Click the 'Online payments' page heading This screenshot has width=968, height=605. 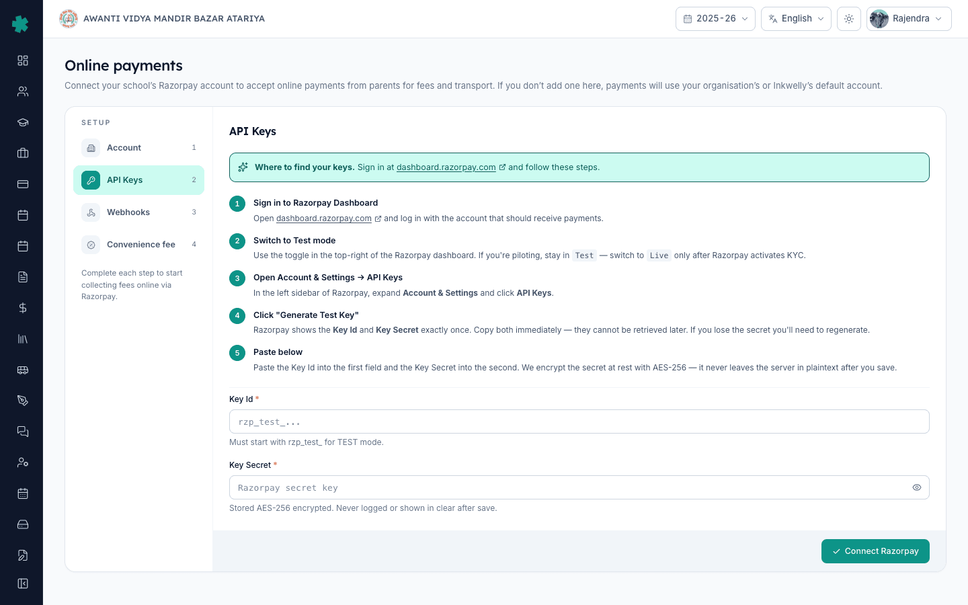point(124,65)
